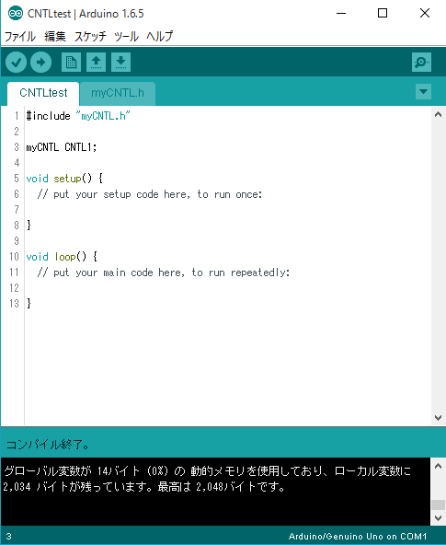
Task: Click the Verify checkmark icon
Action: (16, 63)
